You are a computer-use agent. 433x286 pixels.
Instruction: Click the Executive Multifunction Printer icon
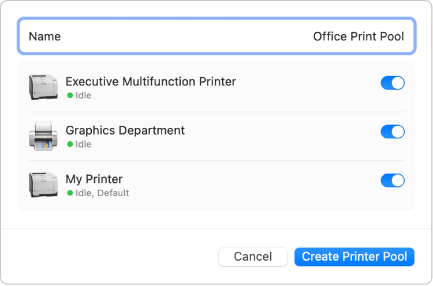click(43, 87)
